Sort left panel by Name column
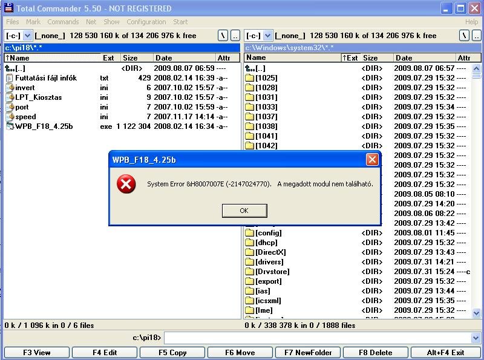 tap(53, 57)
